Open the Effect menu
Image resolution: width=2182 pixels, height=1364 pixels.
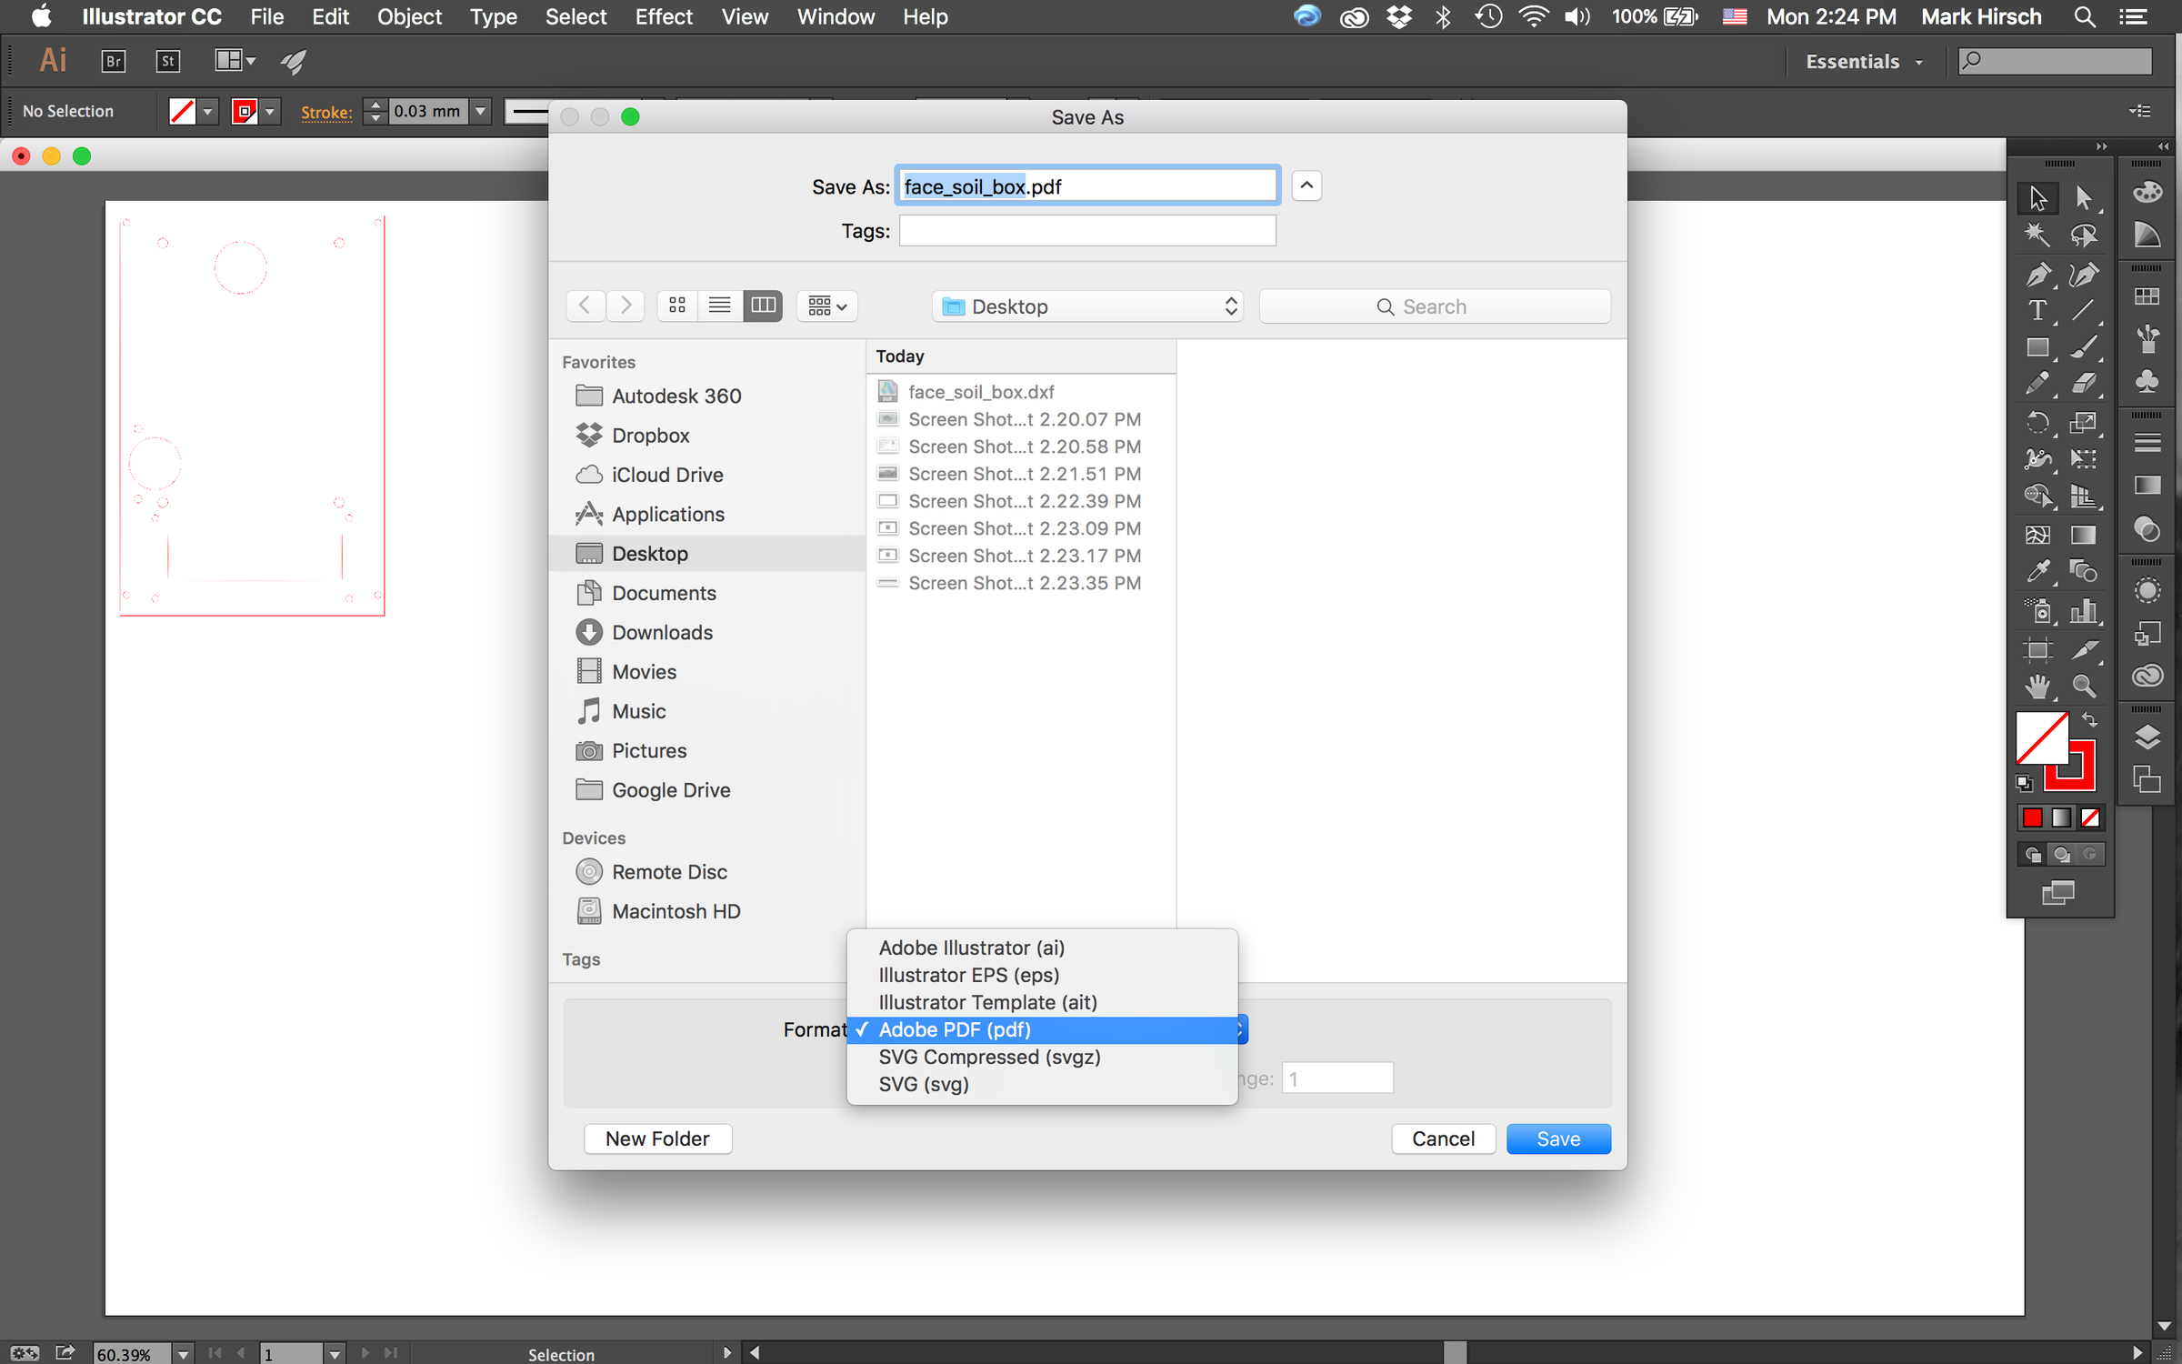663,16
